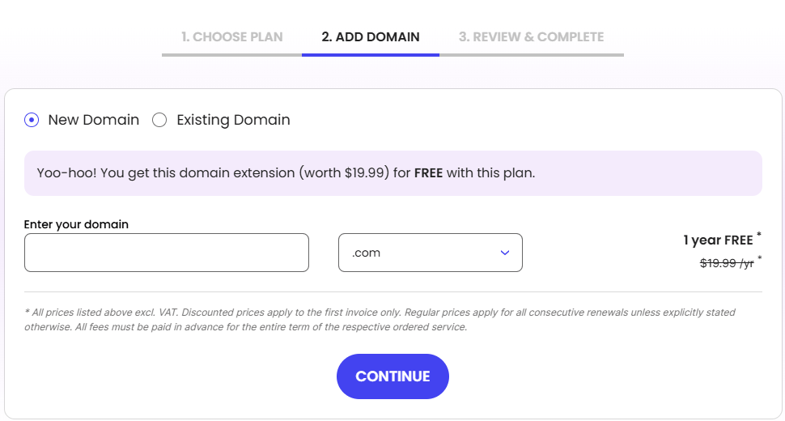Viewport: 785px width, 421px height.
Task: Focus the domain name input field
Action: (167, 253)
